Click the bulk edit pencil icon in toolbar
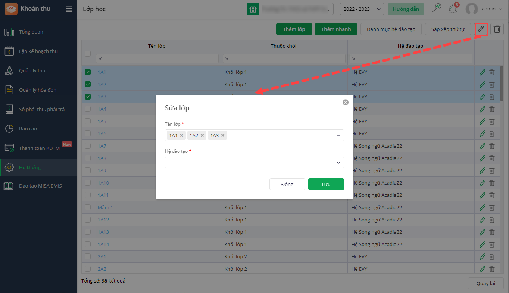Image resolution: width=509 pixels, height=293 pixels. 481,29
